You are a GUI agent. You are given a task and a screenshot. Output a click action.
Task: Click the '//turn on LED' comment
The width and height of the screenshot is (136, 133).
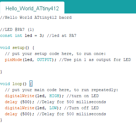tap(83, 96)
